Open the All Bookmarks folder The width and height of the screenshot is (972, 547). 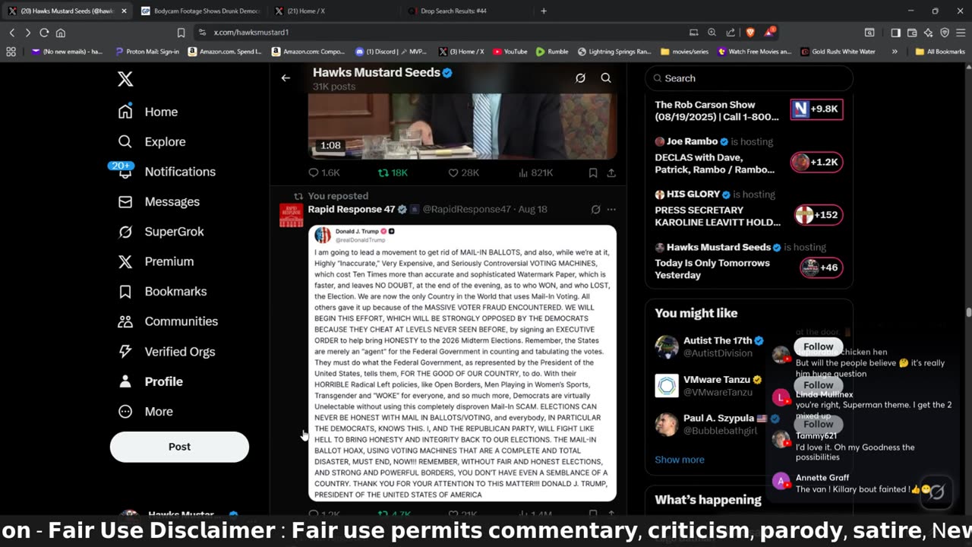tap(940, 52)
